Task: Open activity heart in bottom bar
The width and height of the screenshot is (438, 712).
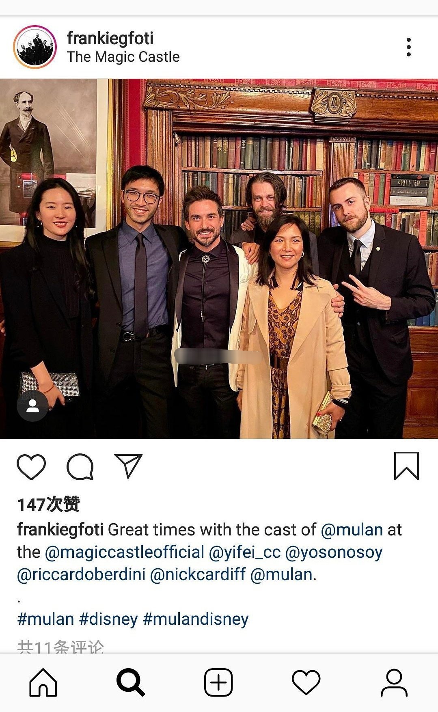Action: (306, 682)
